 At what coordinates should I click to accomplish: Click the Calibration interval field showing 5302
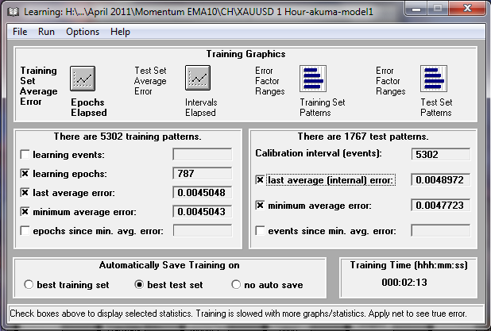click(x=441, y=154)
